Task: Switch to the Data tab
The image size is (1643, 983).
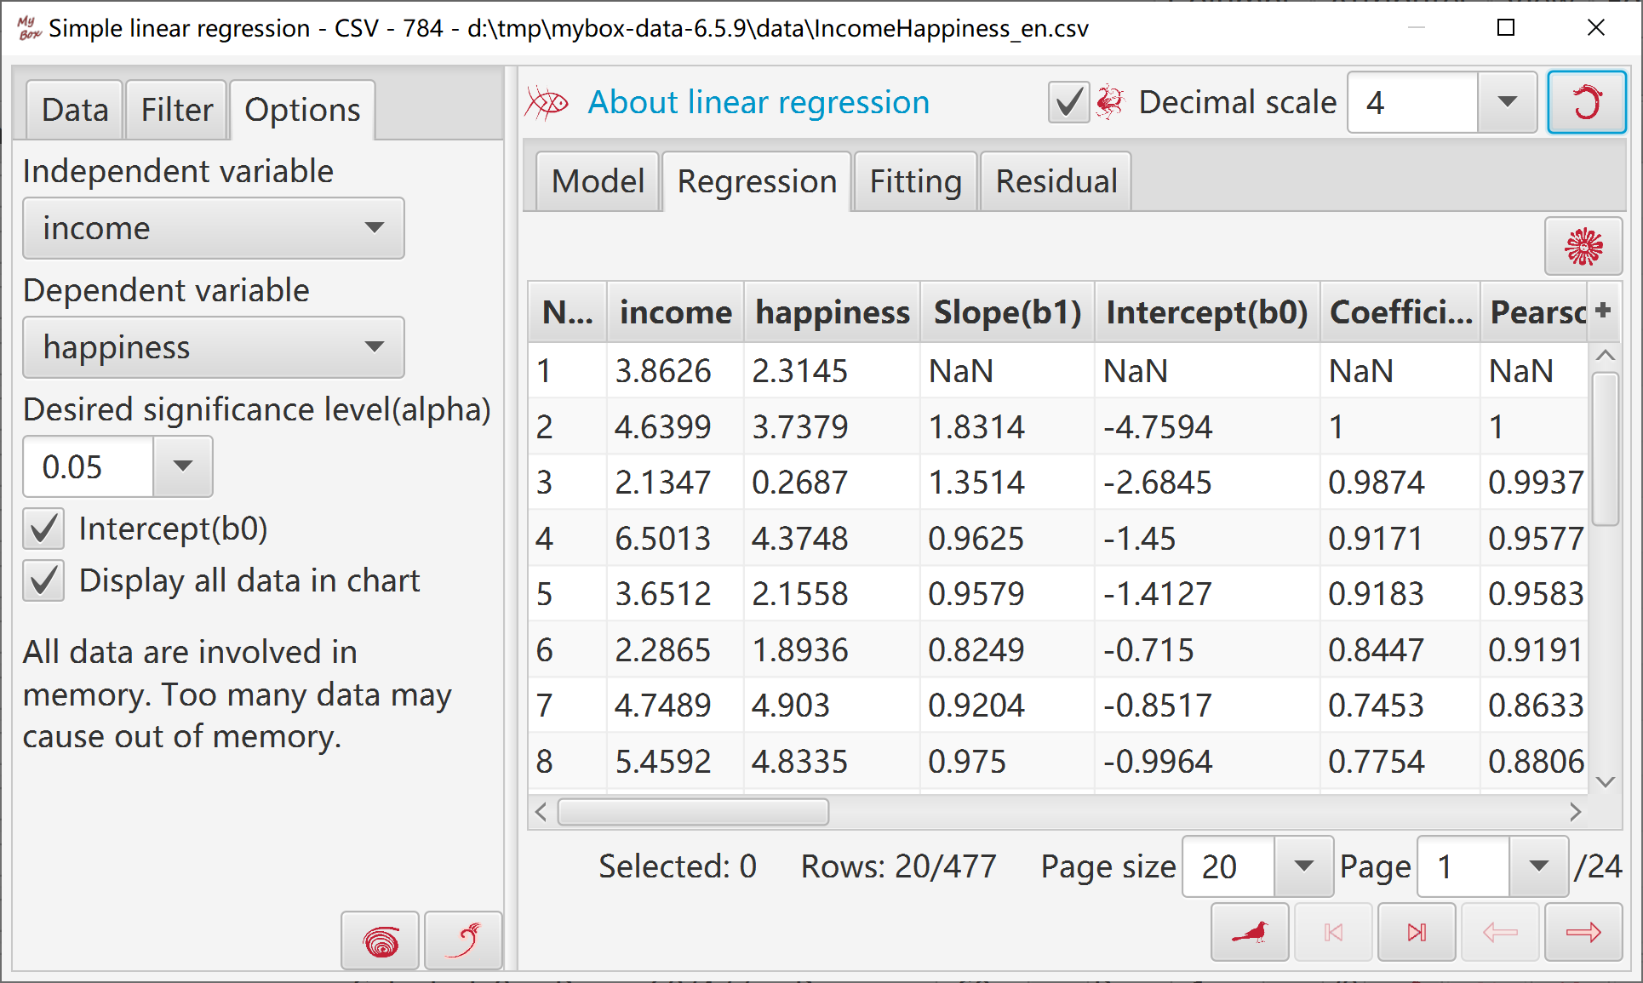Action: pos(75,110)
